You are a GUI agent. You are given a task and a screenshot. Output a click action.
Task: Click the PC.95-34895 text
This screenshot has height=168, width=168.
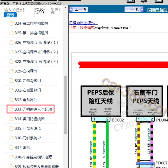[x=40, y=11]
